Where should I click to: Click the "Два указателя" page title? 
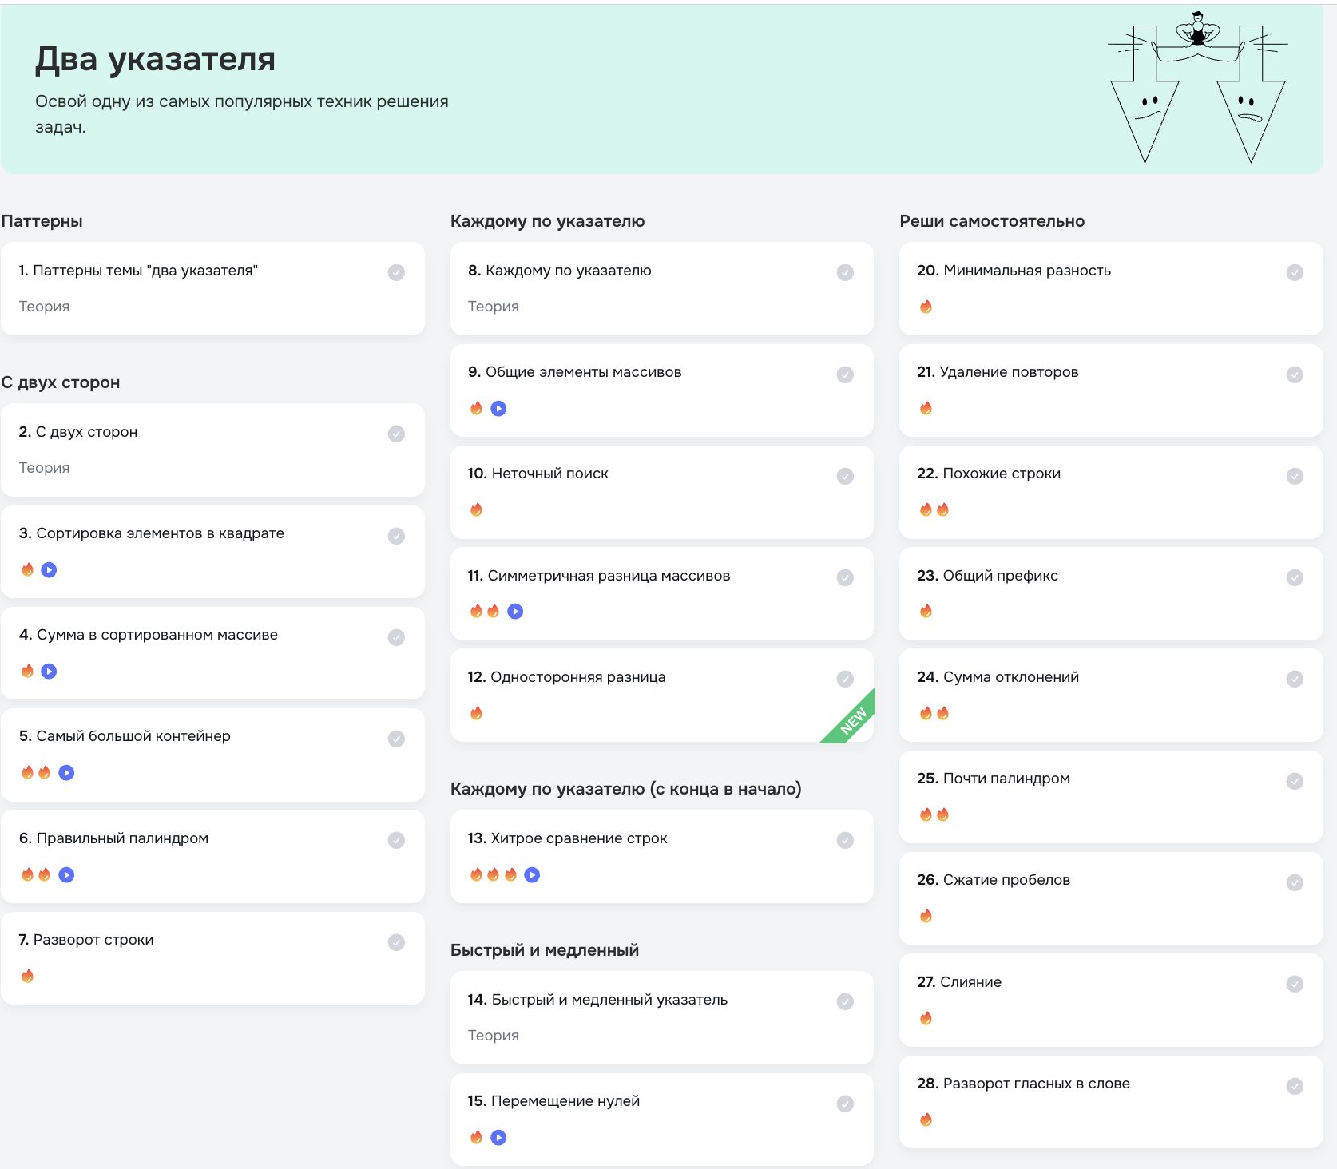(x=154, y=59)
